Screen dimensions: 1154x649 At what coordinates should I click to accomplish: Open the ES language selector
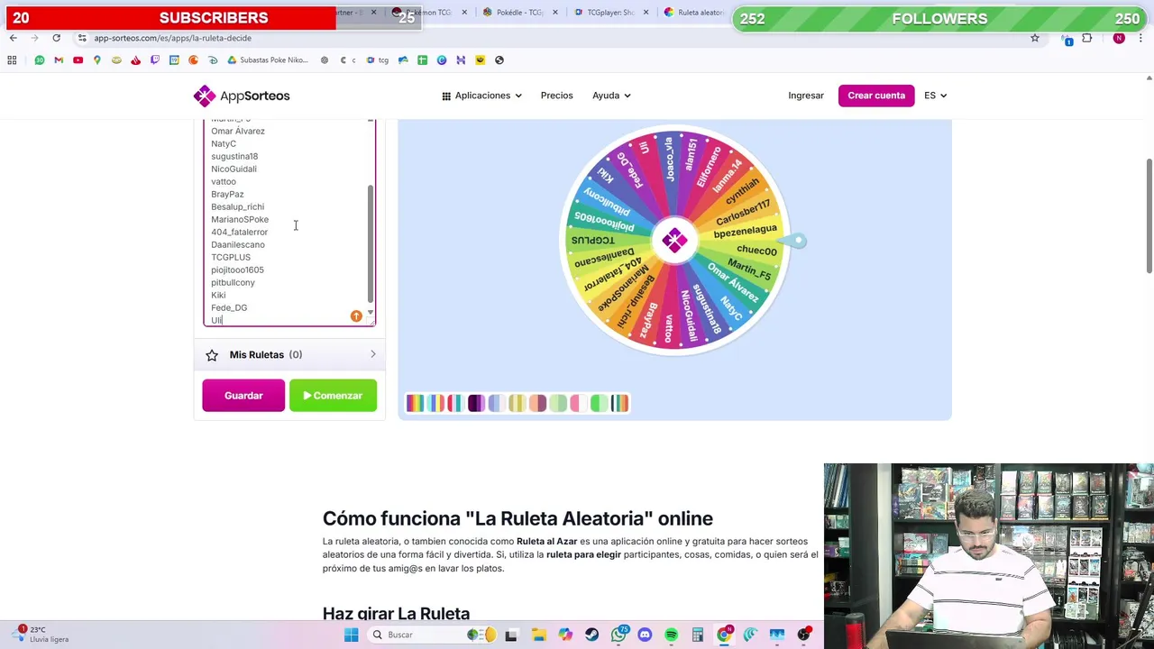click(935, 96)
